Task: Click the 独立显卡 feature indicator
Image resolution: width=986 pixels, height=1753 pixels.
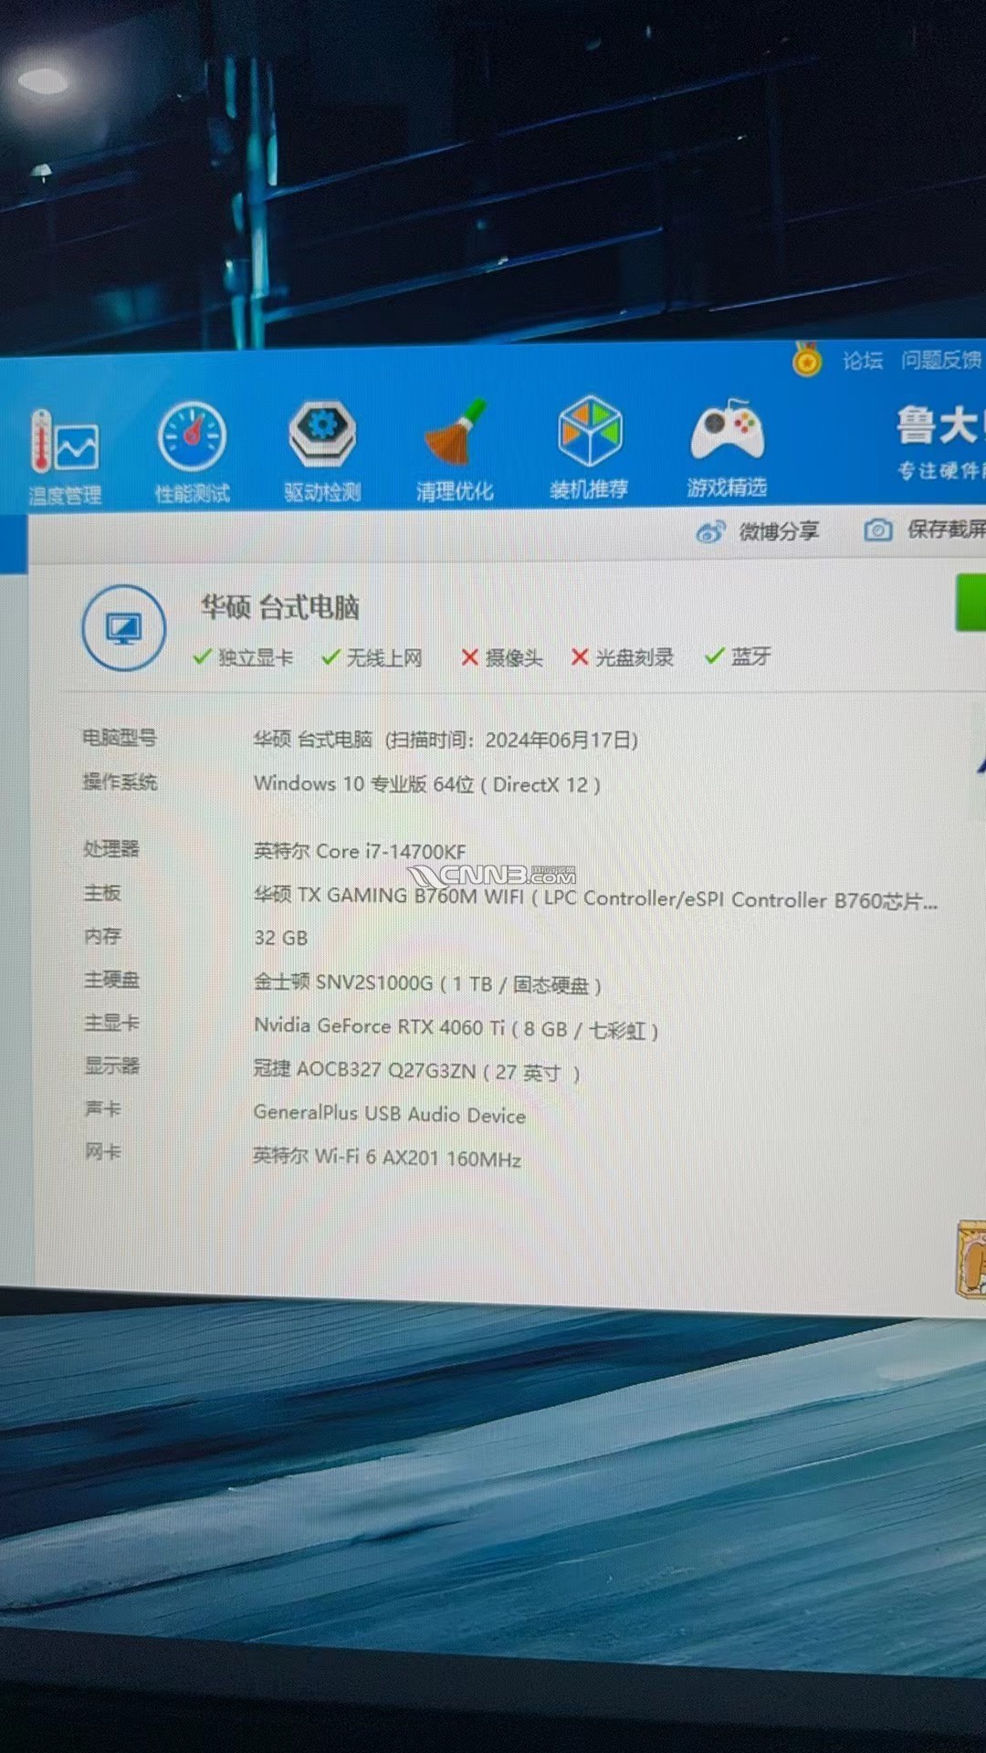Action: tap(244, 657)
